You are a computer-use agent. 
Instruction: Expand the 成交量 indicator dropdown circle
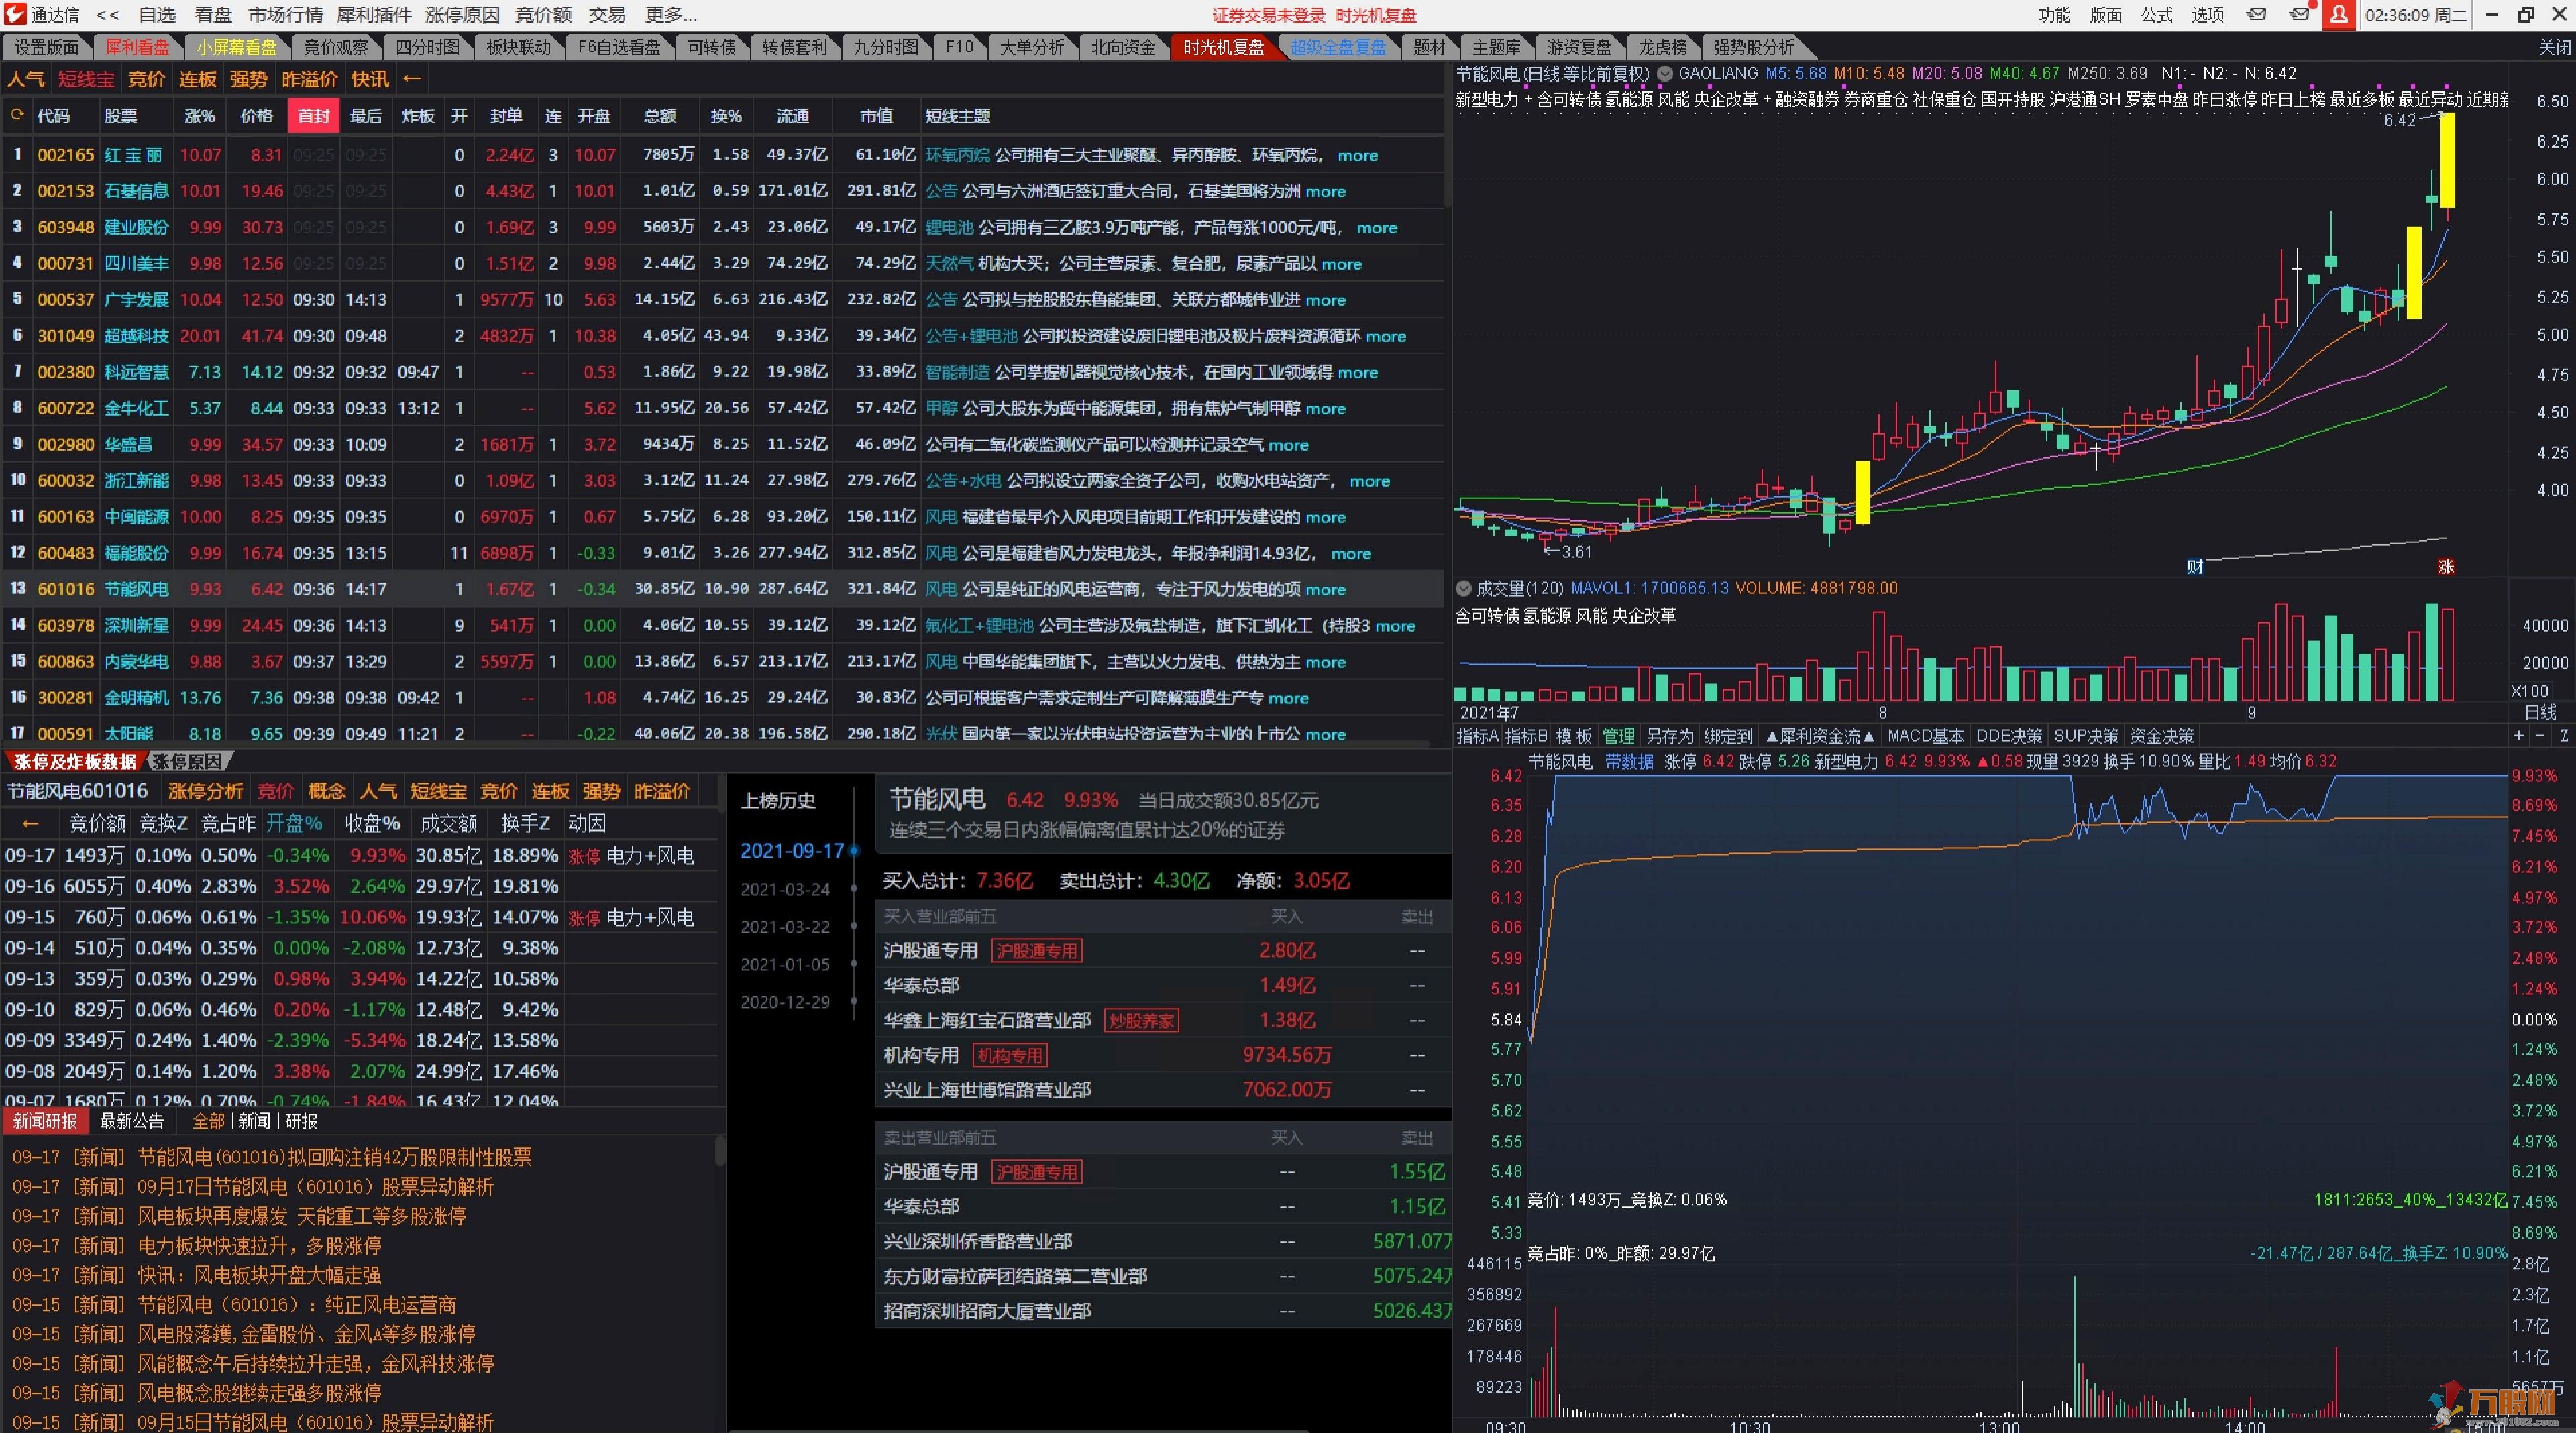[x=1463, y=589]
